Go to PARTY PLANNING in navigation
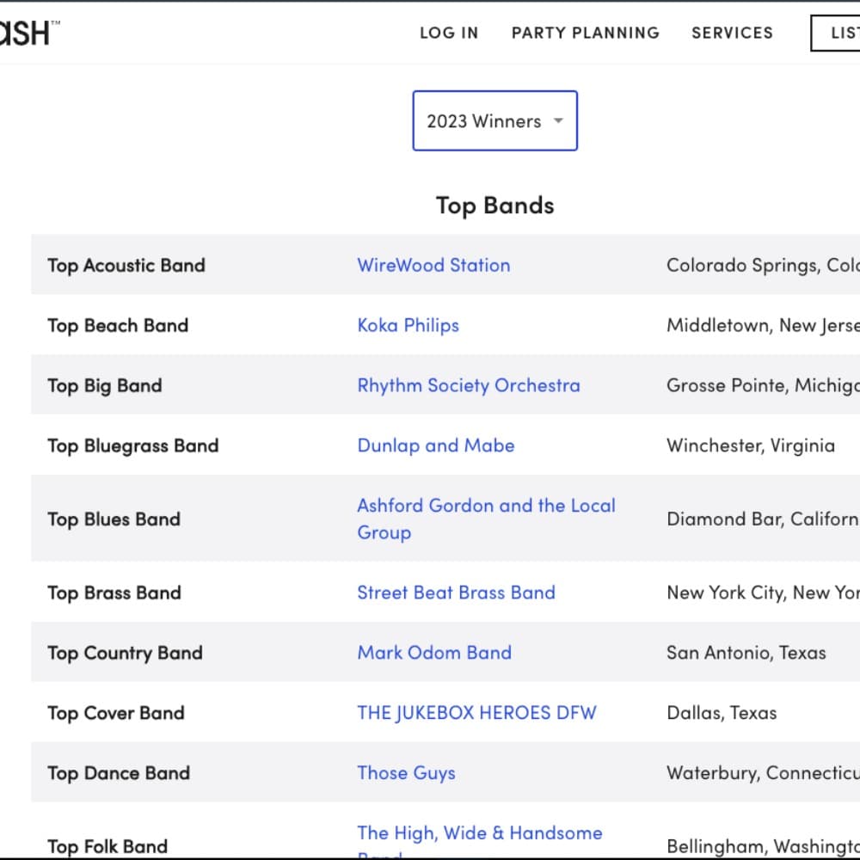 pos(585,33)
